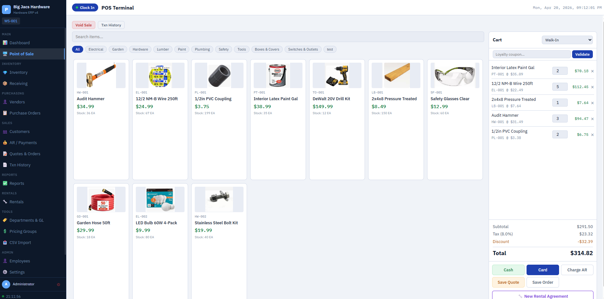Filter items by Lumber category
Image resolution: width=604 pixels, height=299 pixels.
click(x=163, y=49)
